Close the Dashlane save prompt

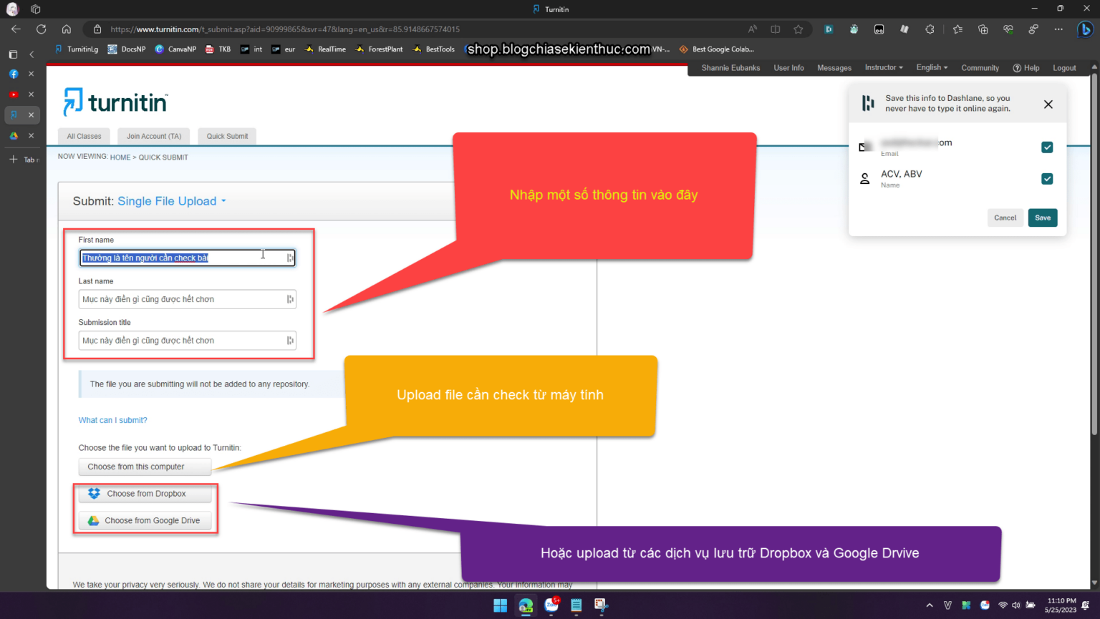(1048, 104)
